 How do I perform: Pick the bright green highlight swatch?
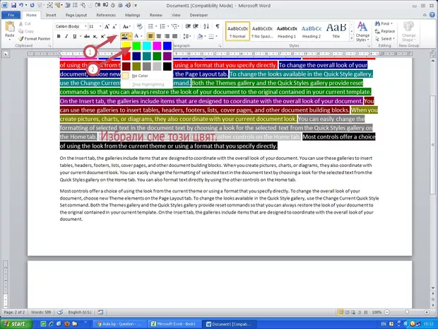click(x=137, y=45)
